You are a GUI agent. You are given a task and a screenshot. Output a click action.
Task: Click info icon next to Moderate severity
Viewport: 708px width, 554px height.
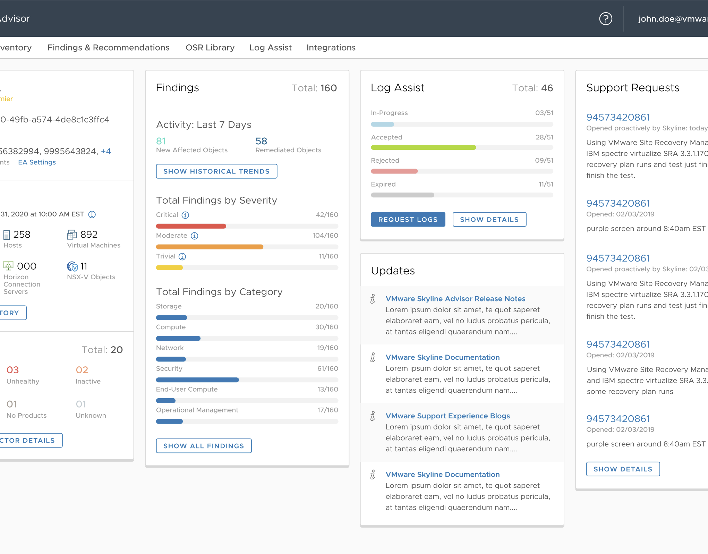click(x=195, y=236)
